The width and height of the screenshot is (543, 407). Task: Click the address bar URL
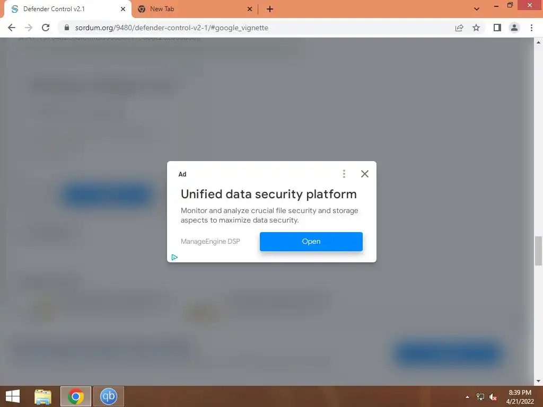pos(171,28)
